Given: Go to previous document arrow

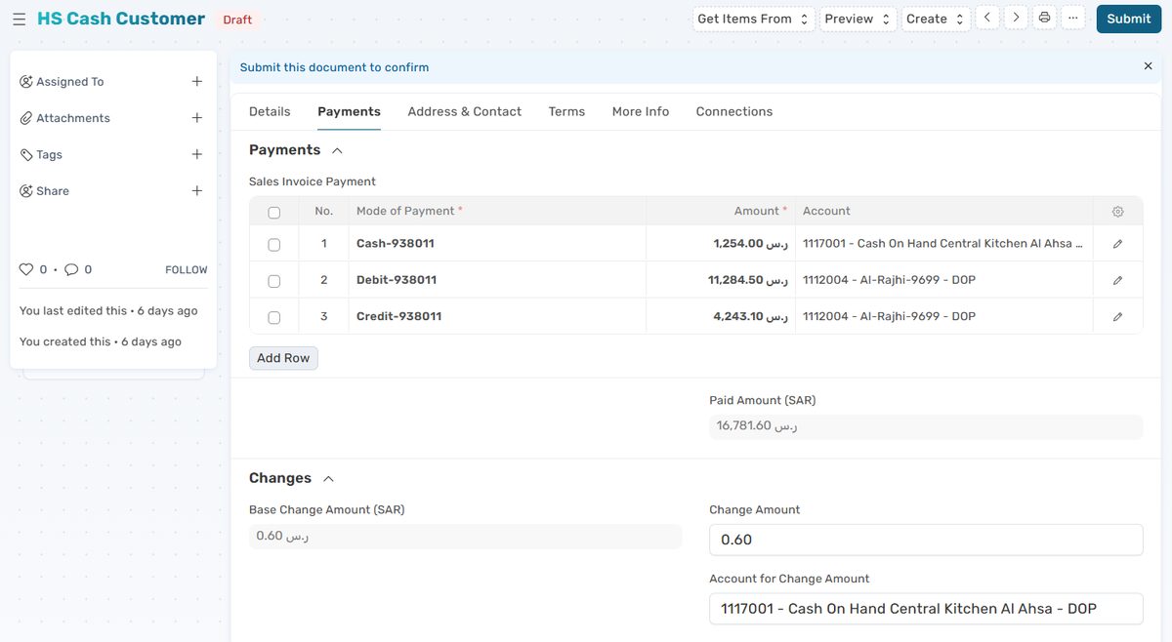Looking at the screenshot, I should (986, 19).
